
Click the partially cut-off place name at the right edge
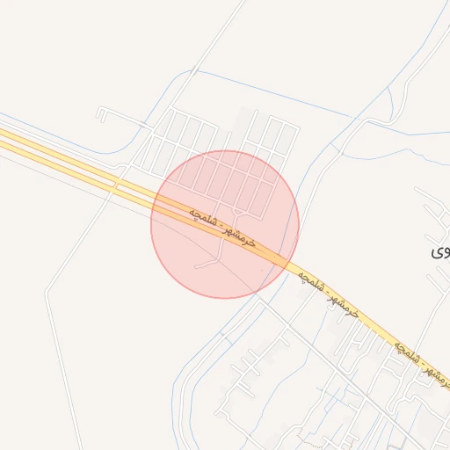pos(440,252)
